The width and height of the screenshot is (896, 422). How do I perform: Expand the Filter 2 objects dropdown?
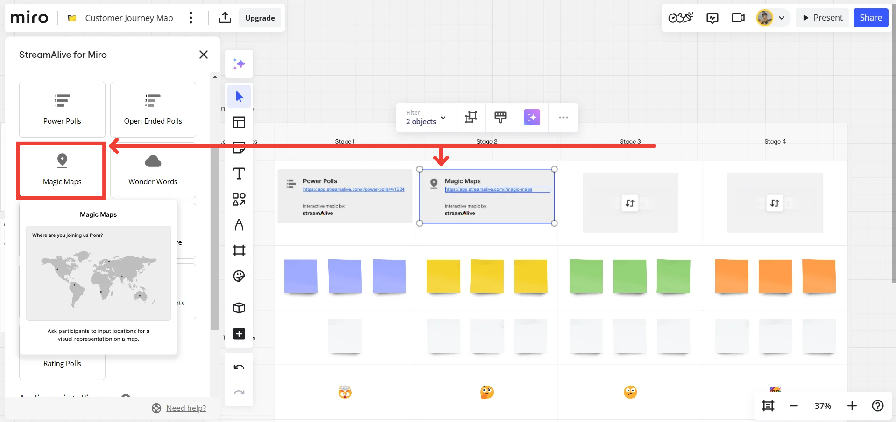click(426, 118)
